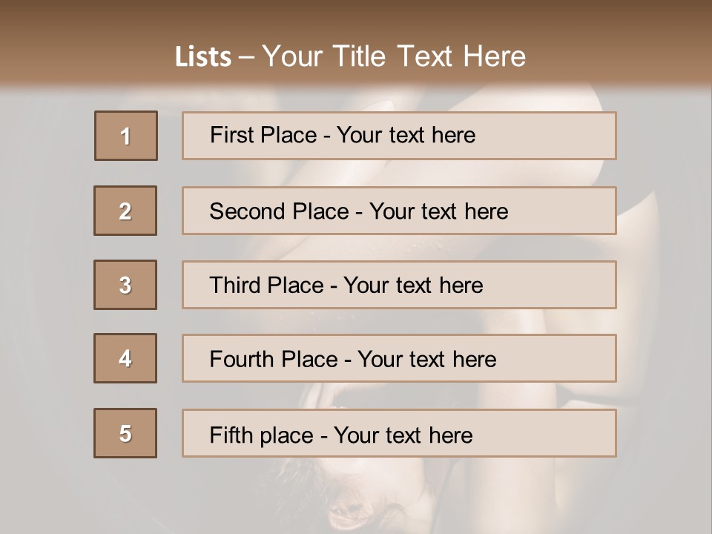The image size is (712, 534).
Task: Select the number 4 square
Action: coord(125,358)
